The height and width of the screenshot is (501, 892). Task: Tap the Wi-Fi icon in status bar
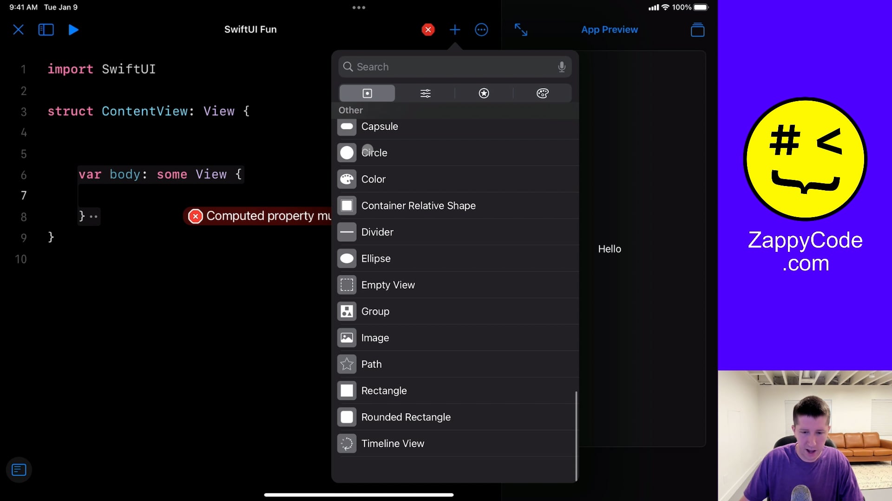(665, 7)
